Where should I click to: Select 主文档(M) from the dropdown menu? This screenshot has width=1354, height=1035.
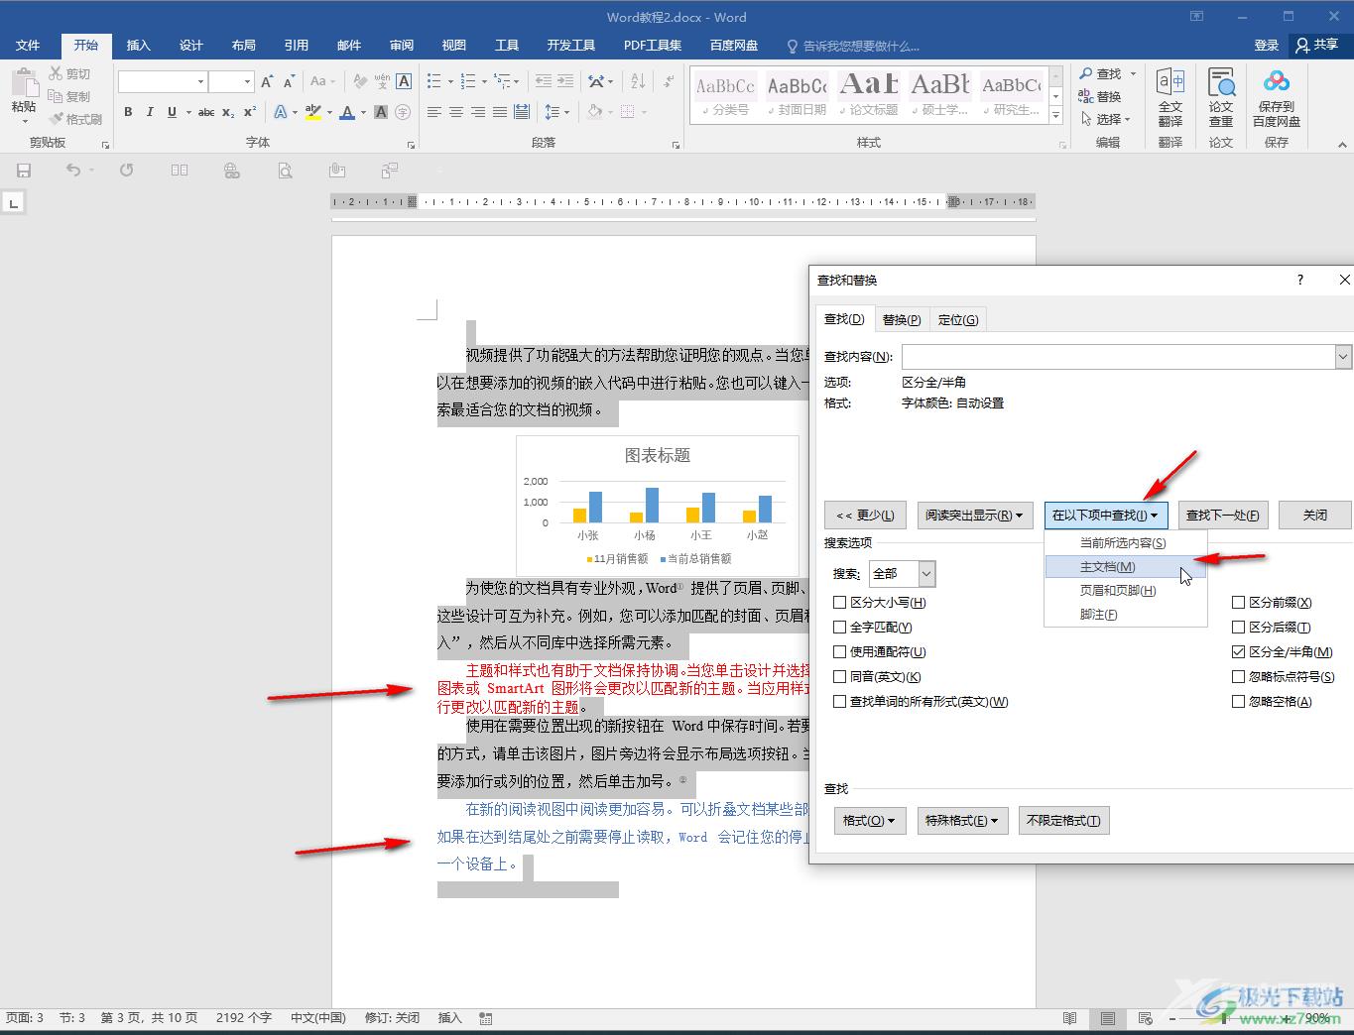pos(1126,567)
